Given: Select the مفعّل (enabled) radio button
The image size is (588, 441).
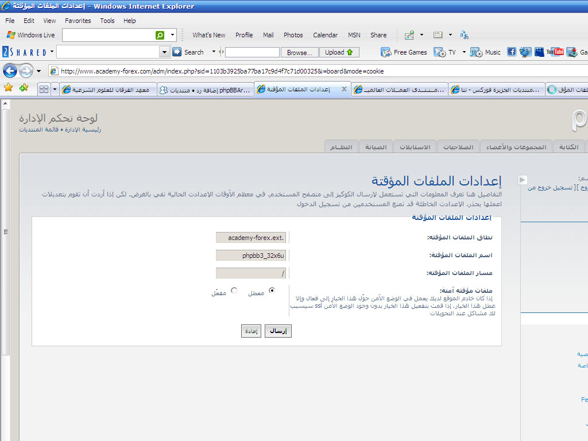Looking at the screenshot, I should (234, 291).
